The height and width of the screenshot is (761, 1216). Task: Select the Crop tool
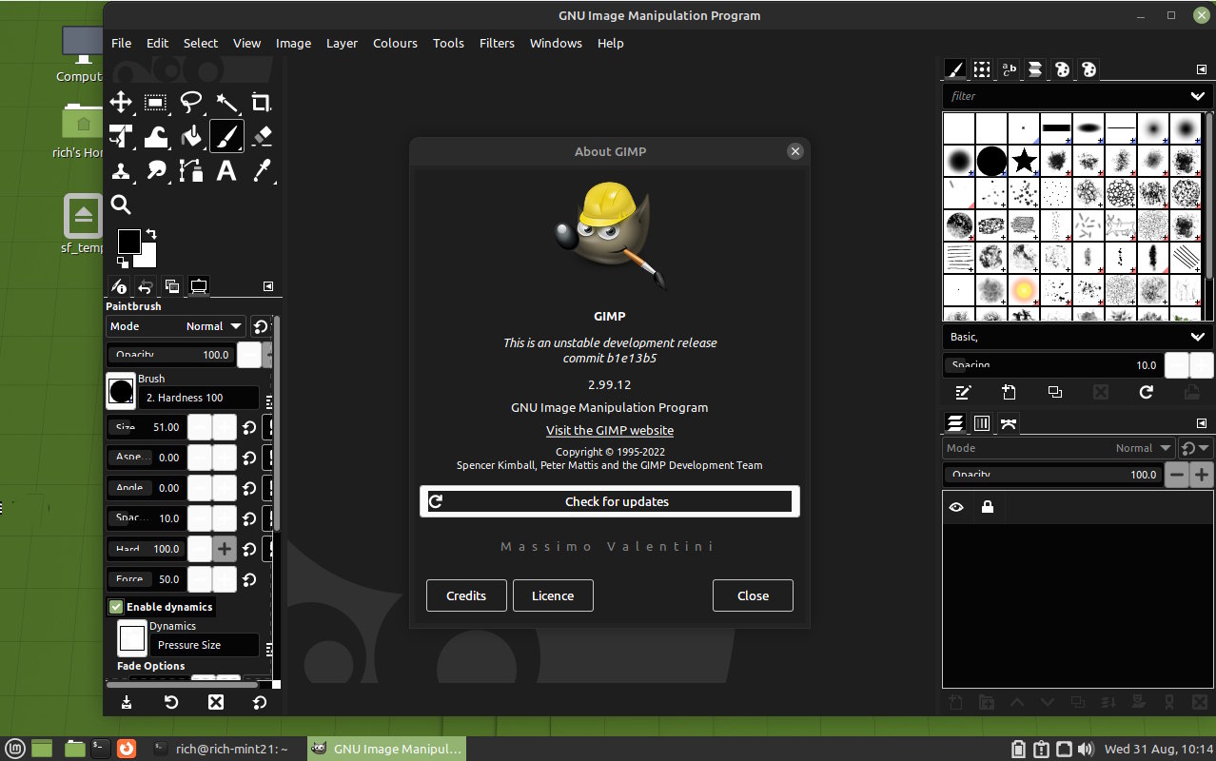(261, 103)
